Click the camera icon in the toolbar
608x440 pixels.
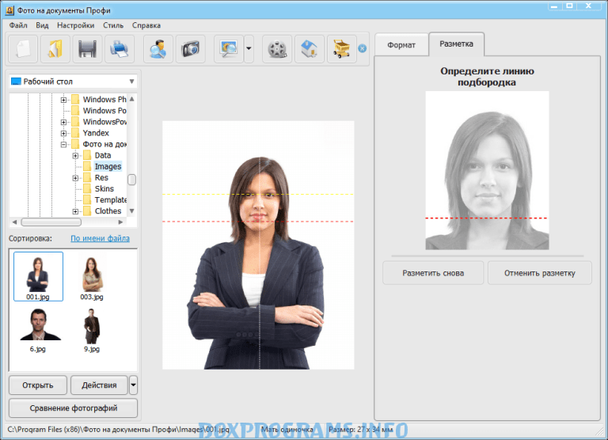coord(190,49)
